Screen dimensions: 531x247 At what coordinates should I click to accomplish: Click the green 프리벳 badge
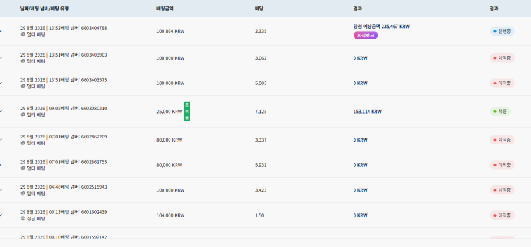[x=187, y=111]
